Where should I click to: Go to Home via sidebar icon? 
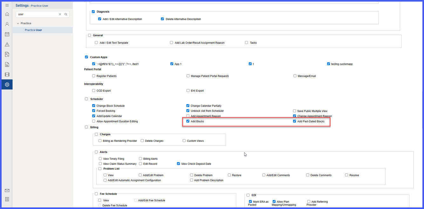7,14
